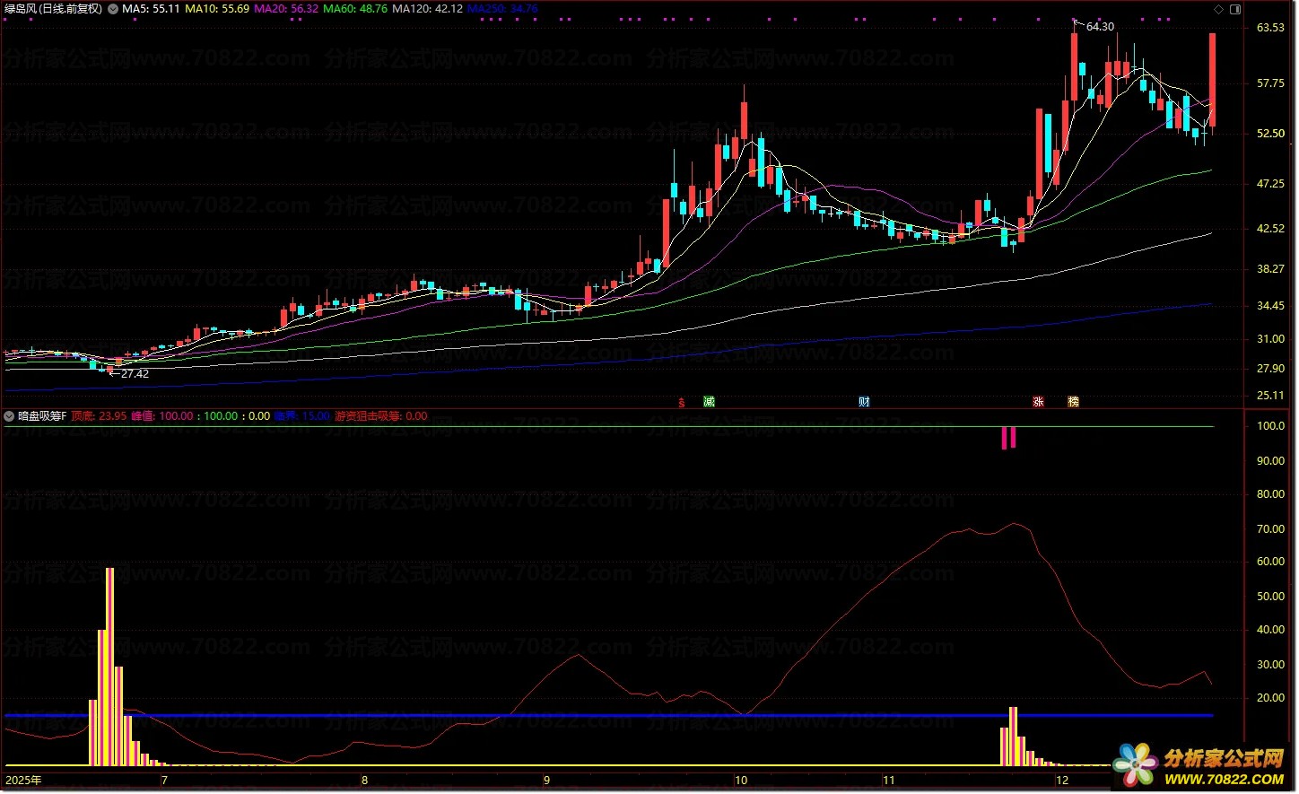
Task: Select the MA5 moving average label
Action: pyautogui.click(x=151, y=9)
